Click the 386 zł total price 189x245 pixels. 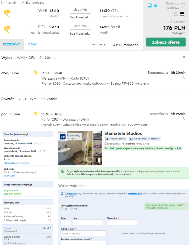(46, 228)
